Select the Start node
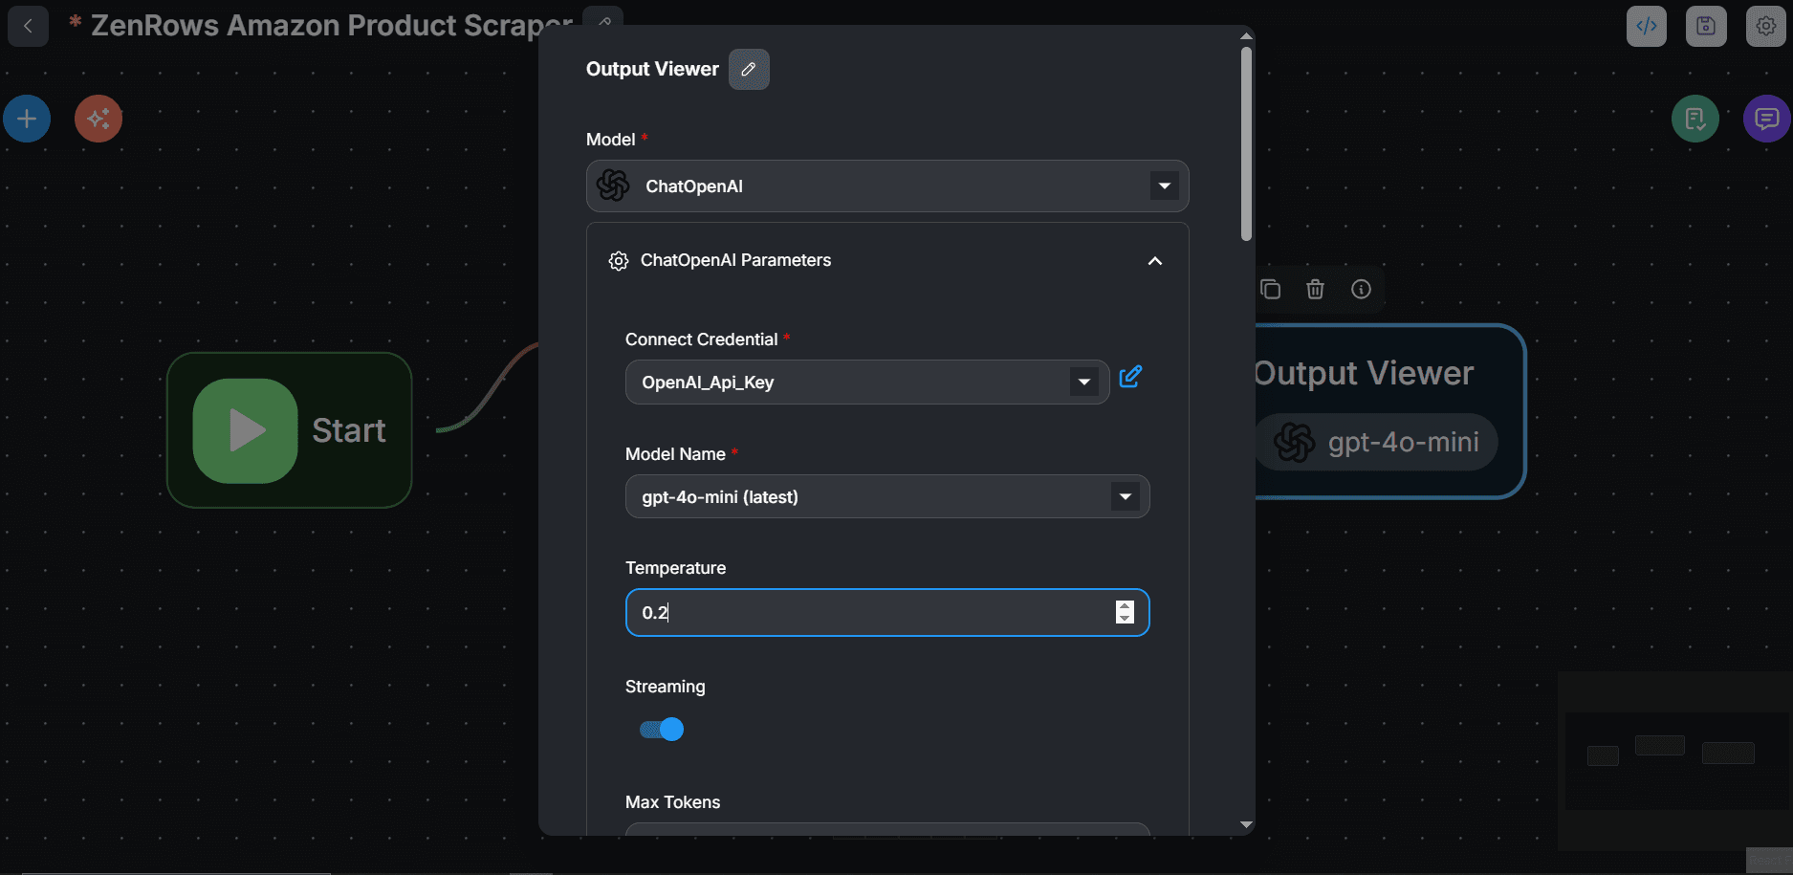1793x875 pixels. (x=290, y=430)
